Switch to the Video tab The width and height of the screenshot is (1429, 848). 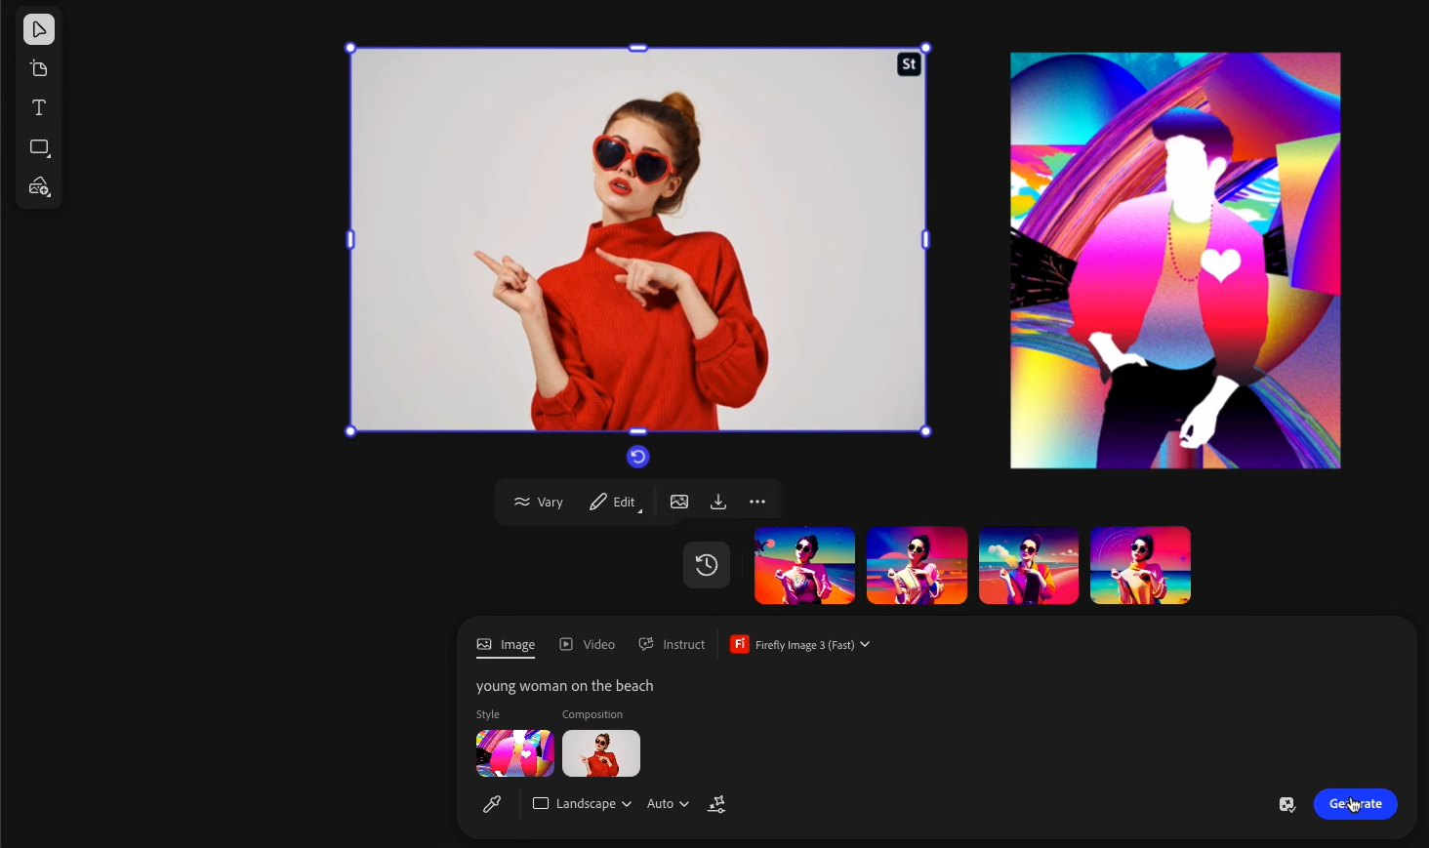tap(588, 645)
